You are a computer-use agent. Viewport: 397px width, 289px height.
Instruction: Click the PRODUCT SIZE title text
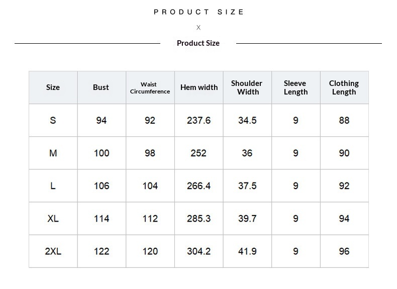199,12
